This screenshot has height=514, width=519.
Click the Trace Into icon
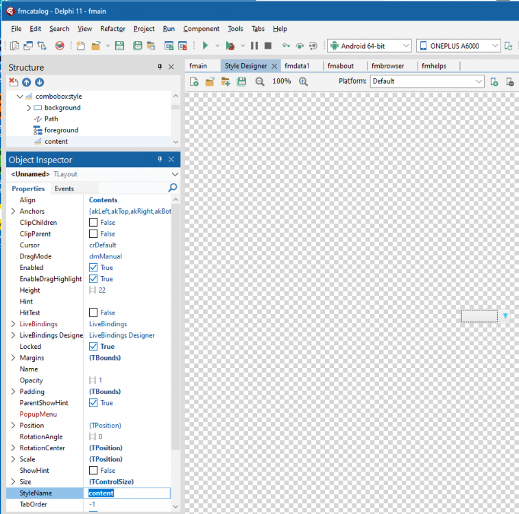[286, 46]
